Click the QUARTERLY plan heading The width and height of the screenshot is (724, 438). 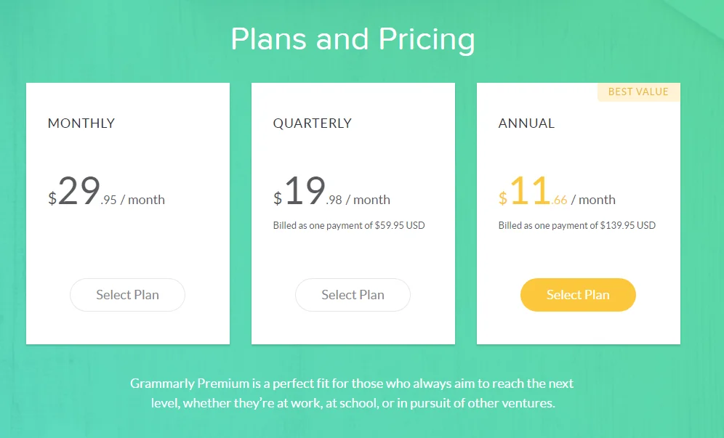point(312,123)
